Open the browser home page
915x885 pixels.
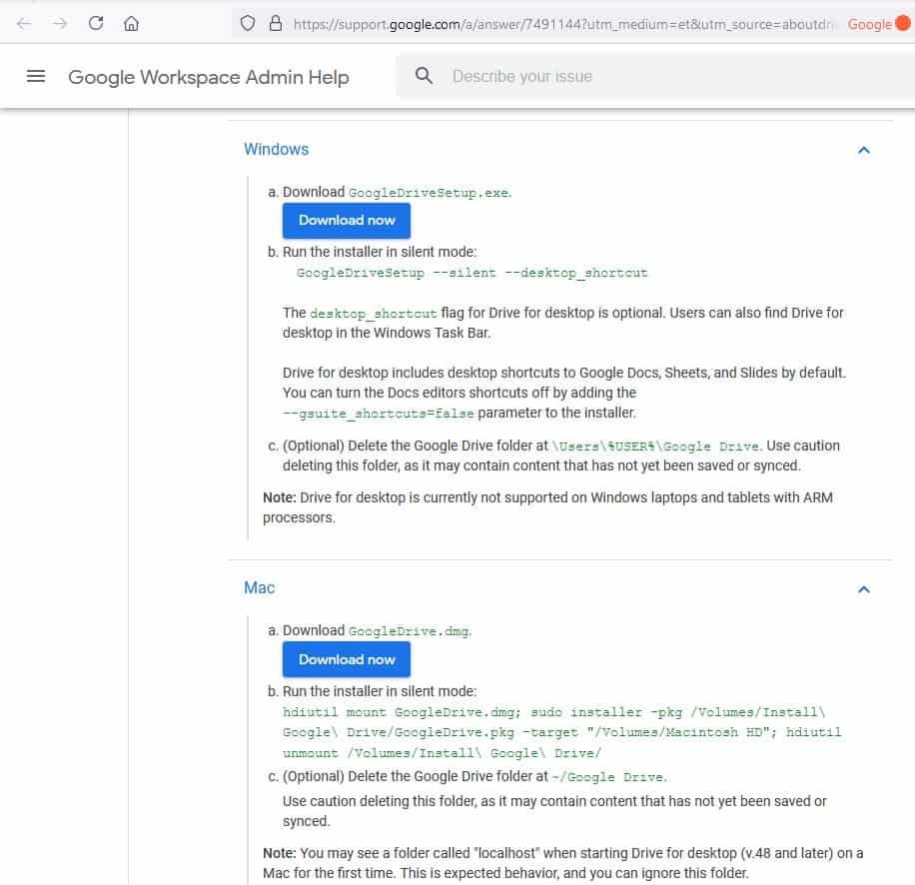(131, 24)
